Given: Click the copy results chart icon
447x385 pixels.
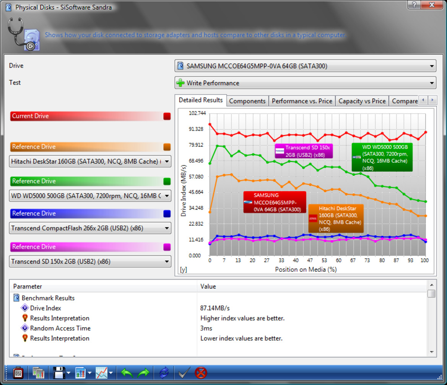Looking at the screenshot, I should (38, 373).
